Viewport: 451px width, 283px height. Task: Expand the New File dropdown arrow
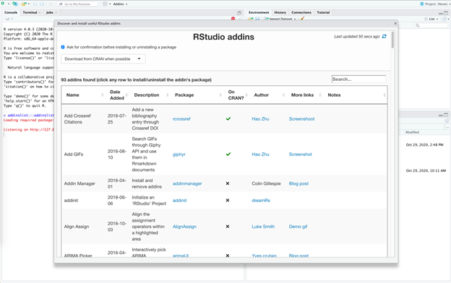(x=8, y=4)
